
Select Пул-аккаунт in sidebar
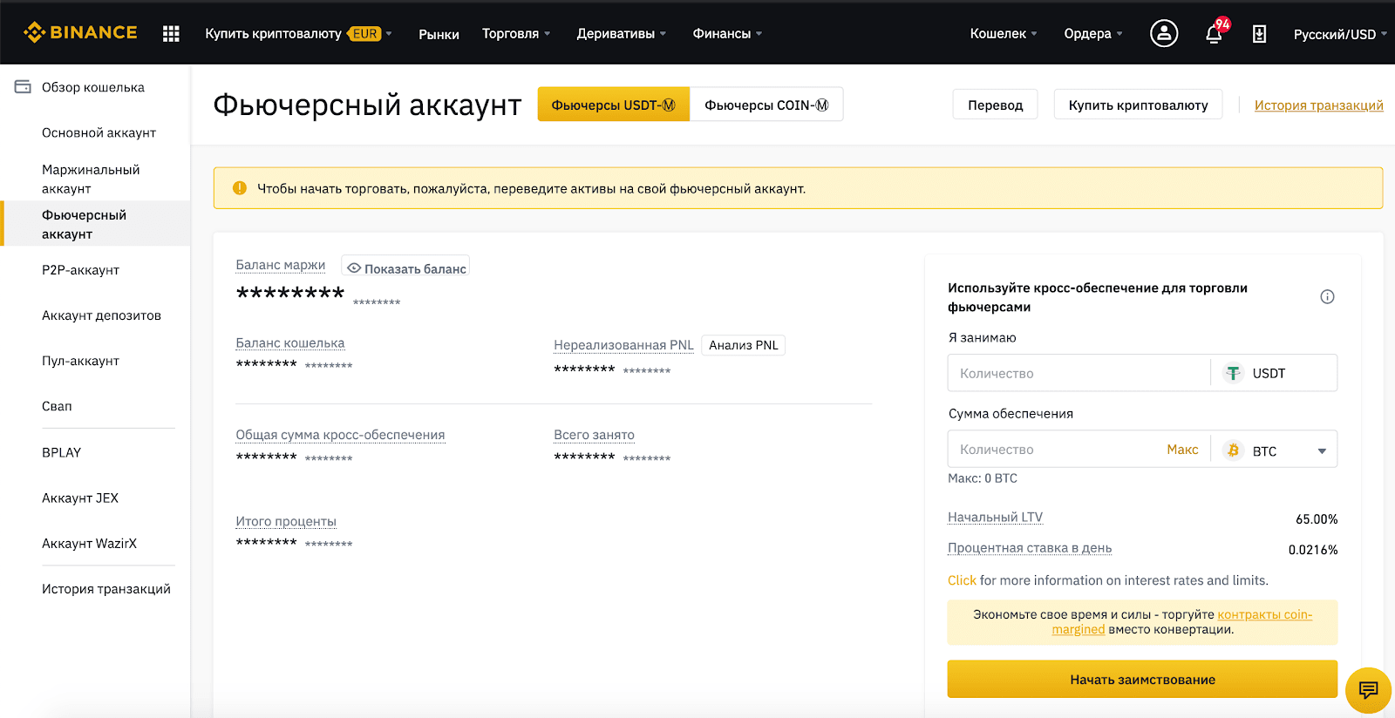[80, 361]
